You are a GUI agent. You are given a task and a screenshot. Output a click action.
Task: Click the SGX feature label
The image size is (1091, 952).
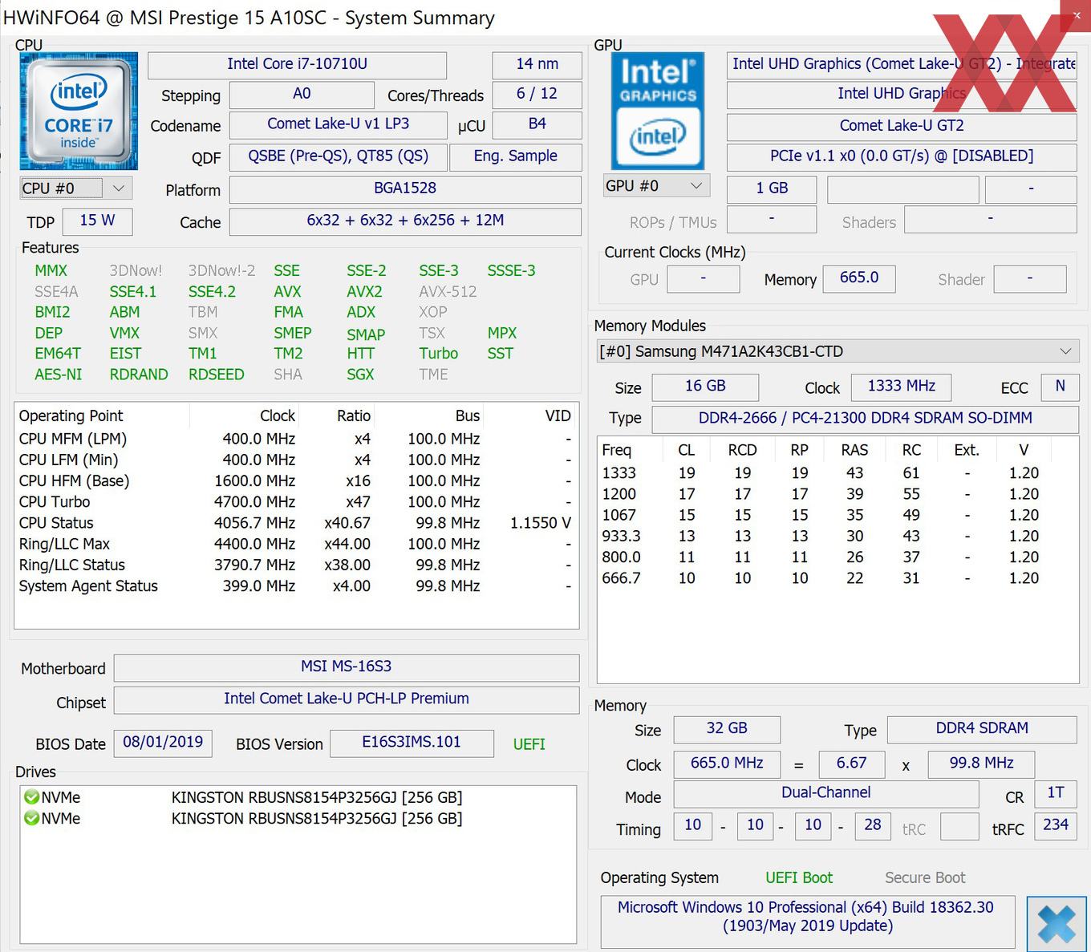360,375
